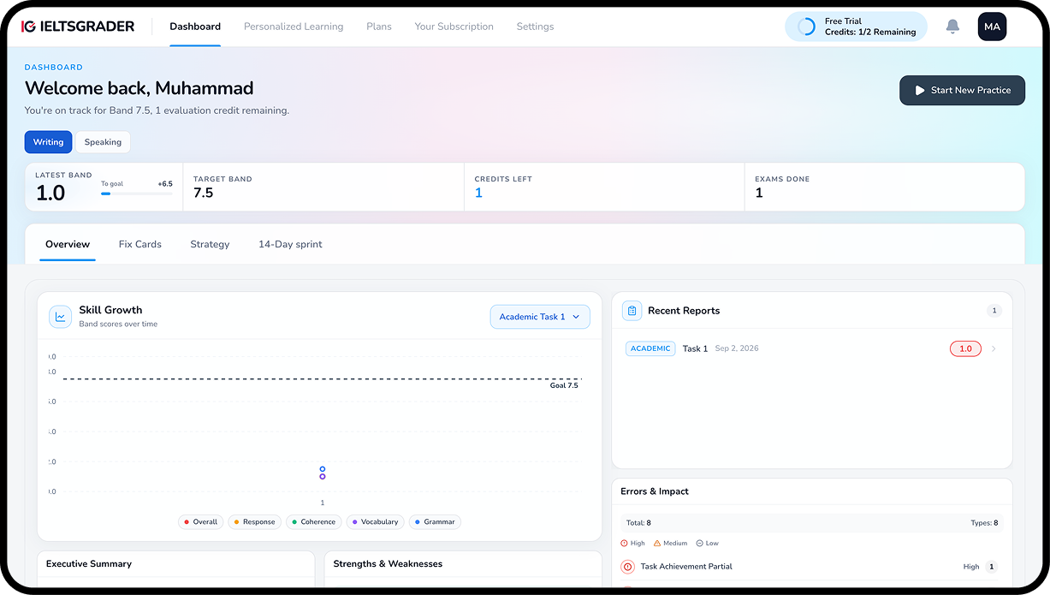The width and height of the screenshot is (1050, 595).
Task: Click the play icon in Start New Practice
Action: pyautogui.click(x=920, y=90)
